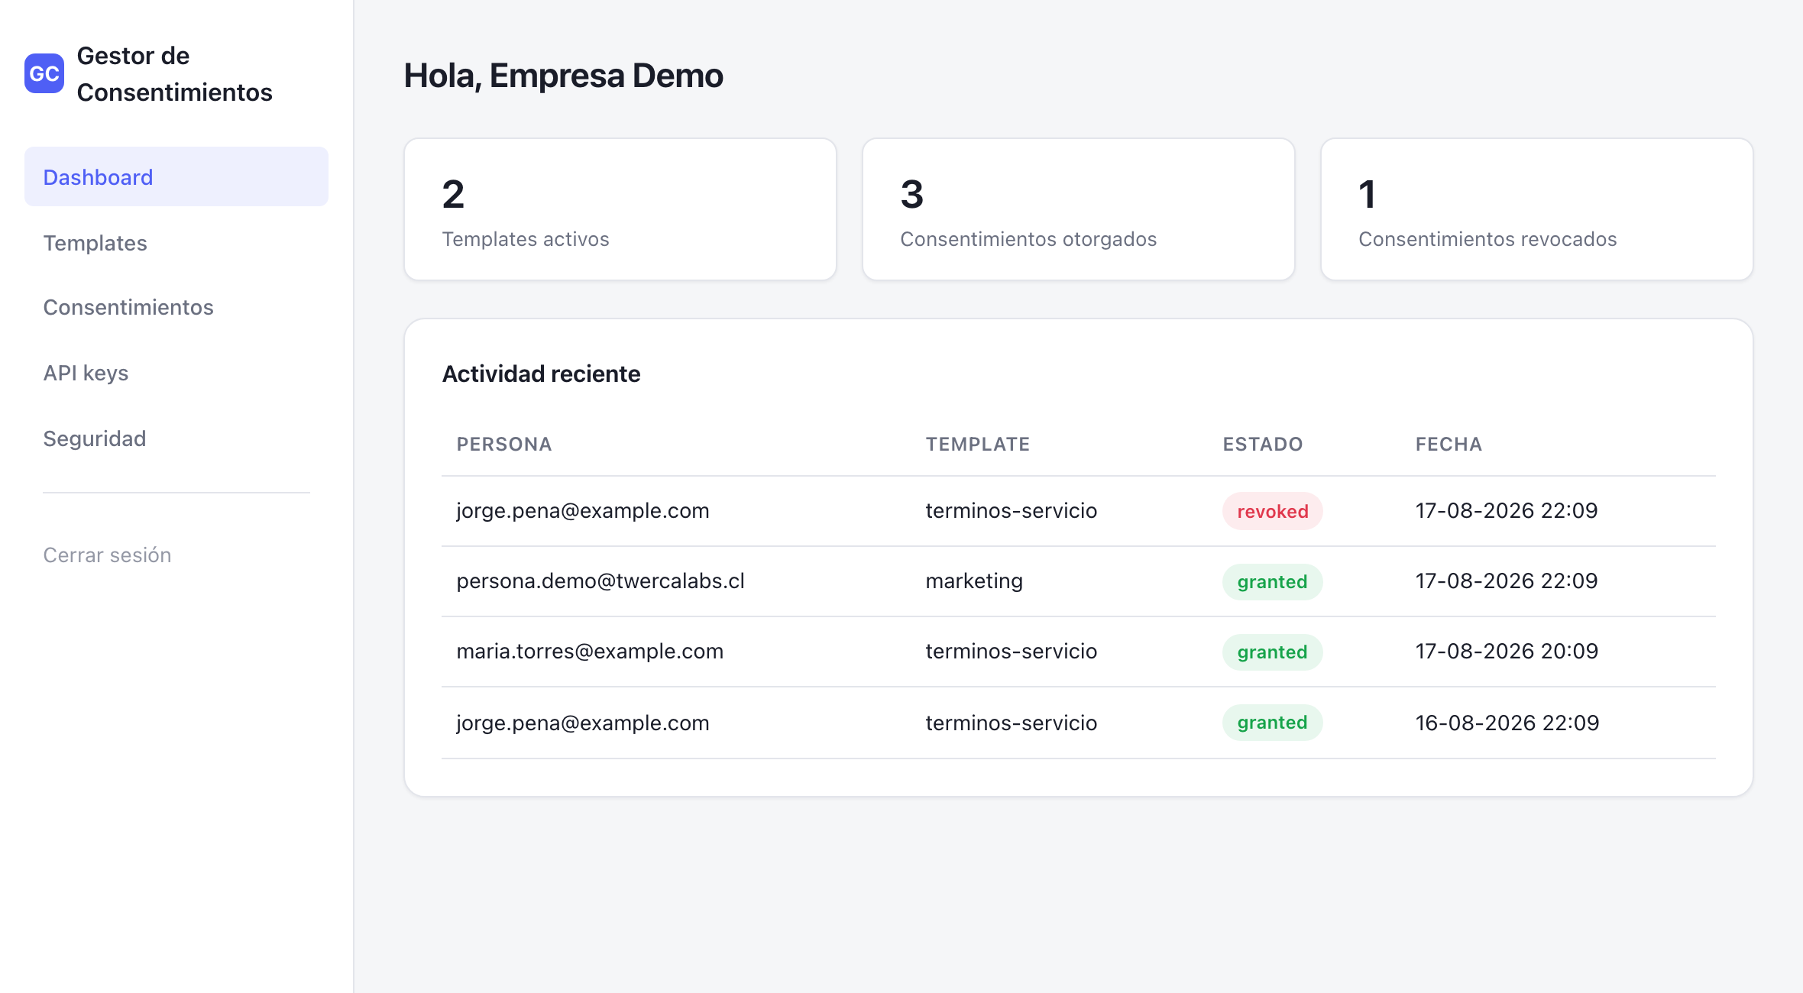Open Consentimientos in the sidebar
Screen dimensions: 1803x993
click(128, 307)
